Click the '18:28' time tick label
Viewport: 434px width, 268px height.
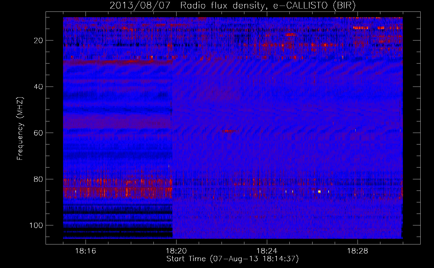[x=358, y=251]
